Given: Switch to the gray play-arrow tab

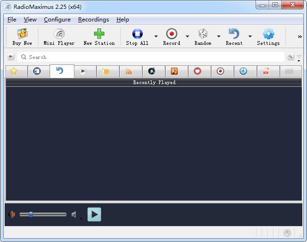Looking at the screenshot, I should (x=85, y=71).
